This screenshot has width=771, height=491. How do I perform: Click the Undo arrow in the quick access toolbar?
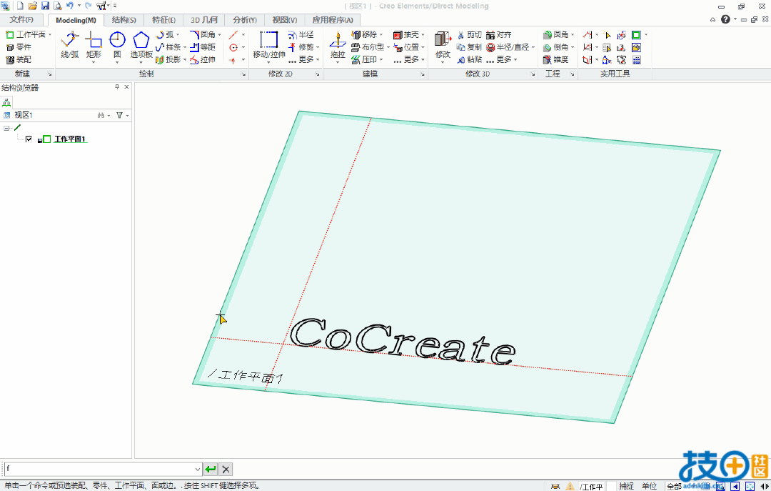coord(70,6)
